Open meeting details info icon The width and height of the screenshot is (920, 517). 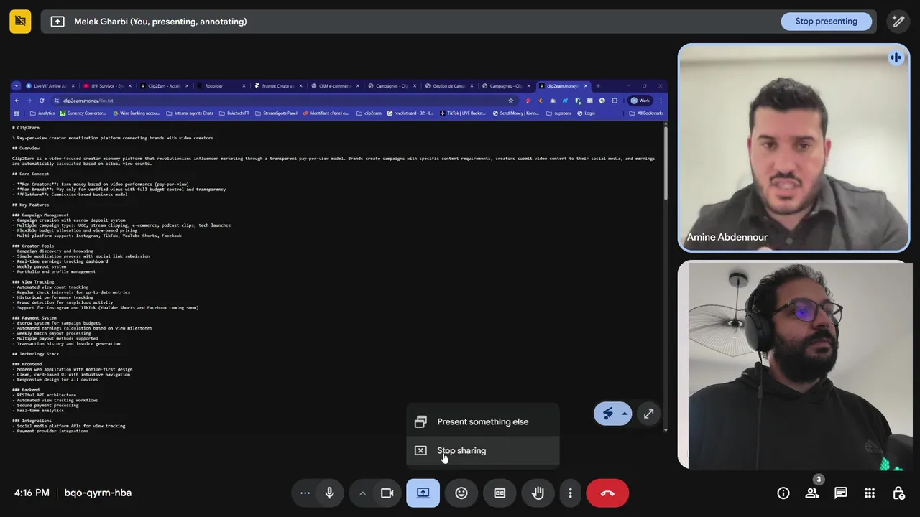coord(783,493)
